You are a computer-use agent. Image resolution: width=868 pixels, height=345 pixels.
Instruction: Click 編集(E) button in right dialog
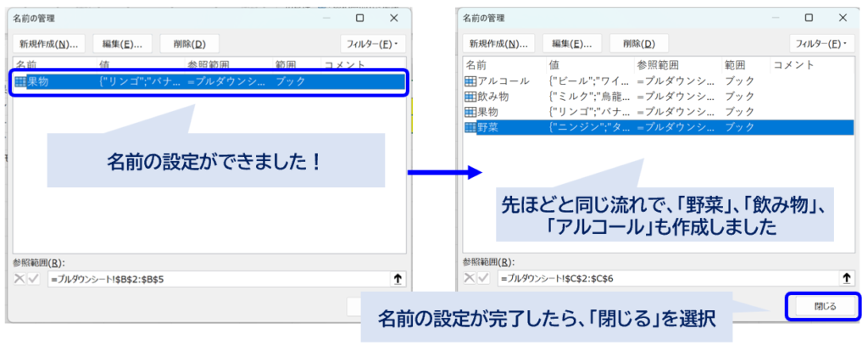coord(572,44)
